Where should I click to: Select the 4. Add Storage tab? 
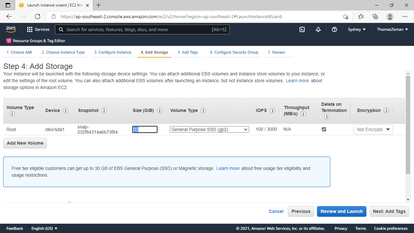pyautogui.click(x=154, y=52)
